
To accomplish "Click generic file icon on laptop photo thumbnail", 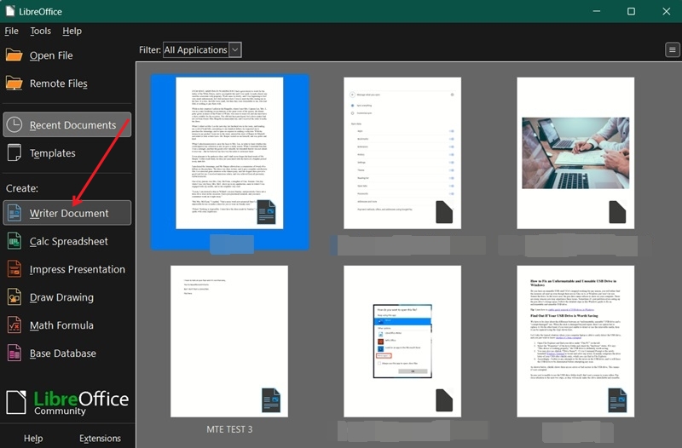I will point(617,212).
